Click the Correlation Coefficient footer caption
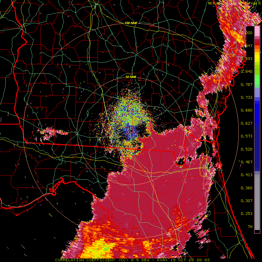The width and height of the screenshot is (262, 262). 132,260
